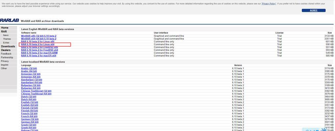The height and width of the screenshot is (131, 335).
Task: Click the AGREE cookie consent button
Action: click(313, 10)
